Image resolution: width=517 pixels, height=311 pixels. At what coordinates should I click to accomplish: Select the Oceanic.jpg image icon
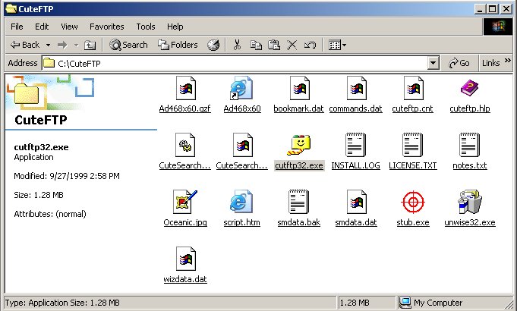185,202
